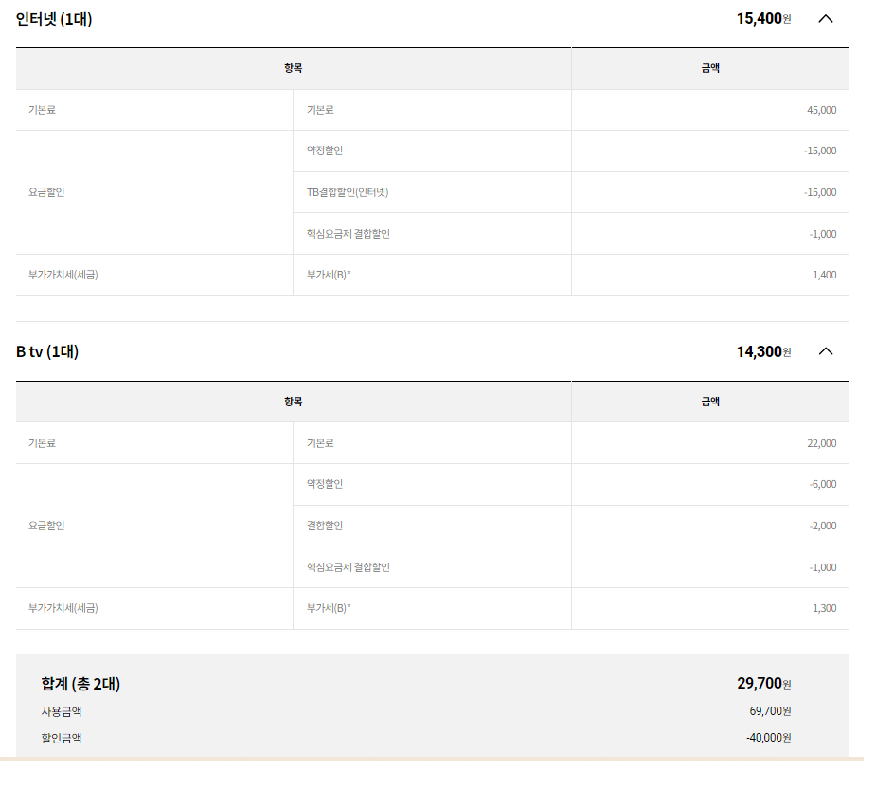The height and width of the screenshot is (788, 894).
Task: Click B tv 요금할인 category cell
Action: coord(154,526)
